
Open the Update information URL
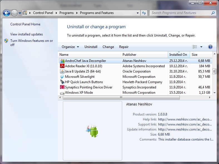(185, 129)
